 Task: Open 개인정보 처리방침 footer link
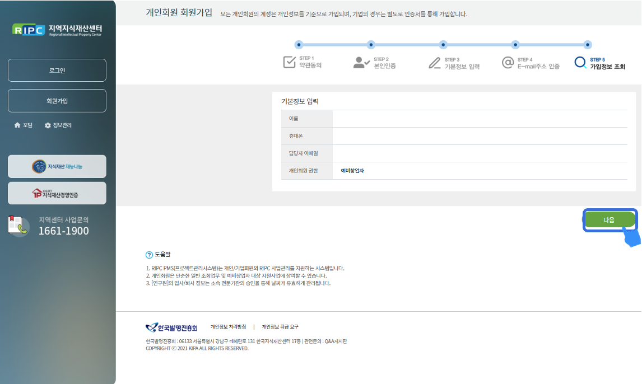pyautogui.click(x=228, y=327)
